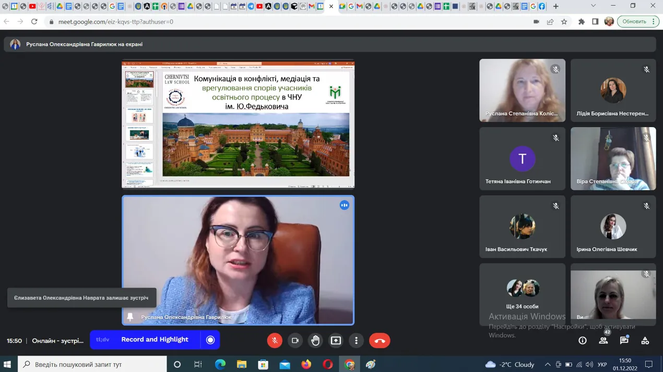Open a new browser tab with plus
The image size is (663, 372).
point(555,6)
